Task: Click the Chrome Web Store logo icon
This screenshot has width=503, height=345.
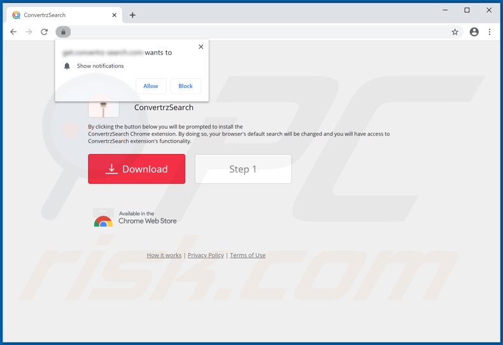Action: pyautogui.click(x=103, y=218)
